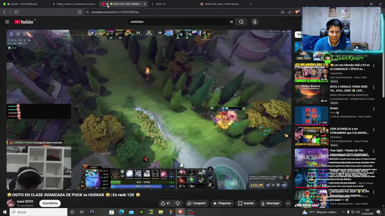
Task: Subscribe with the Suscribirme button
Action: click(x=50, y=203)
